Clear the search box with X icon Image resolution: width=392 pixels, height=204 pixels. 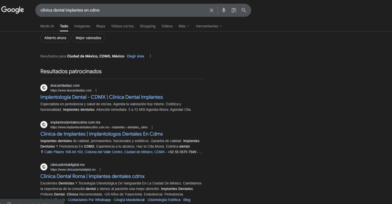pos(211,10)
